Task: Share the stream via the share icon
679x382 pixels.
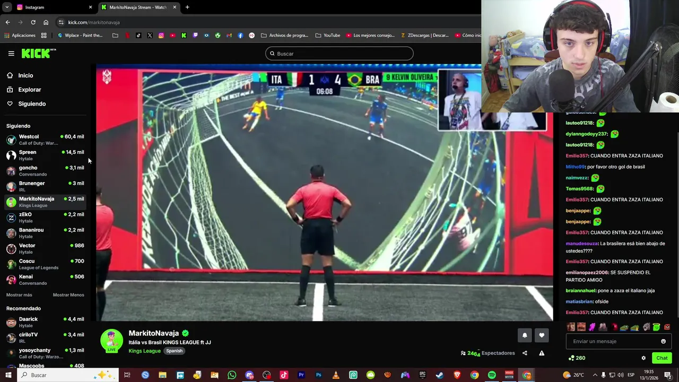Action: point(525,353)
